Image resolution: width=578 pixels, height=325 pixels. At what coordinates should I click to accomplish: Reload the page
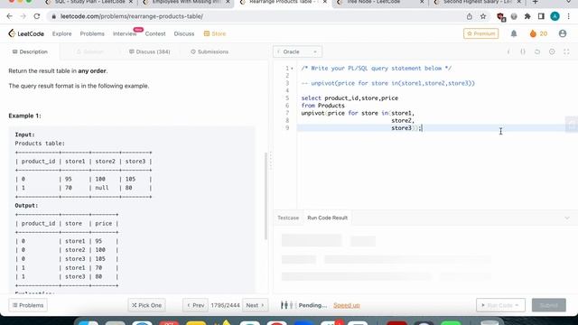tap(36, 16)
